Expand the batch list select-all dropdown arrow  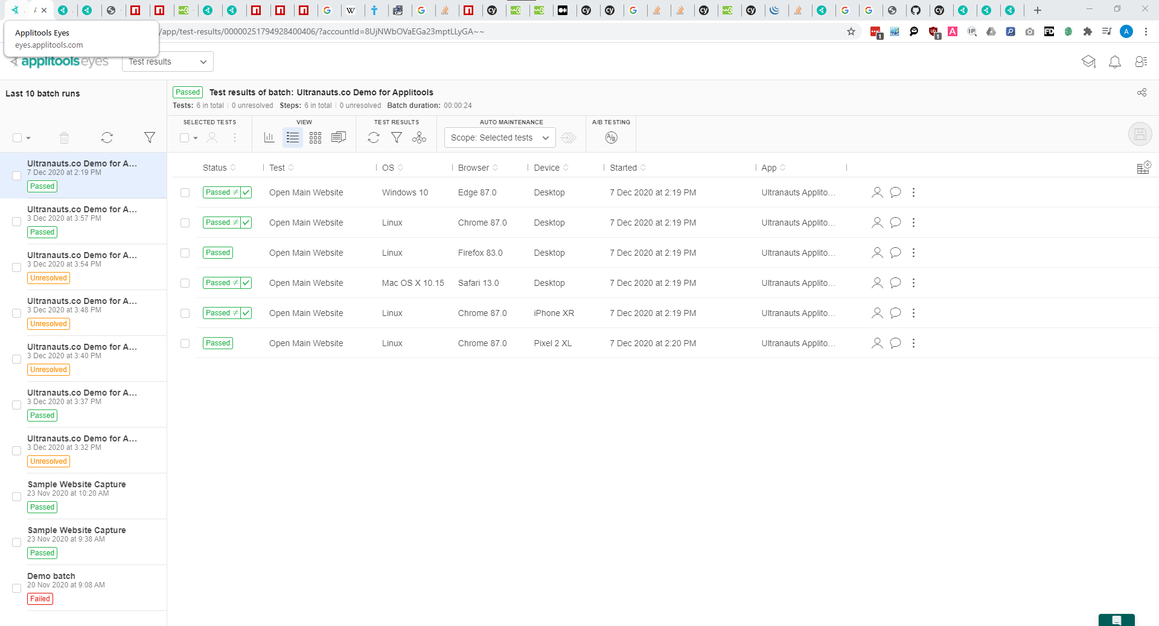point(28,138)
